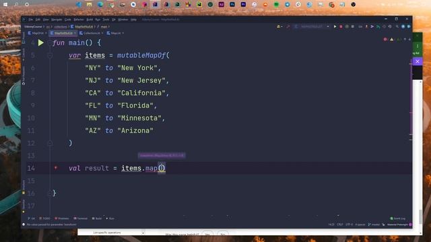The width and height of the screenshot is (431, 242).
Task: Open Pull Requests tool window stripe
Action: click(24, 75)
